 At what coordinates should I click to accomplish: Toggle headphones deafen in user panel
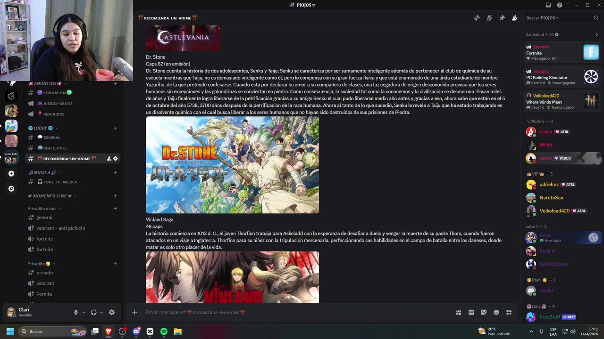93,312
